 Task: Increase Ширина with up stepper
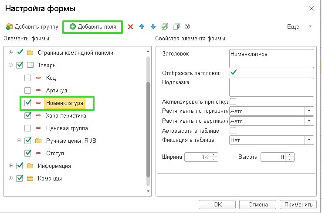click(214, 155)
